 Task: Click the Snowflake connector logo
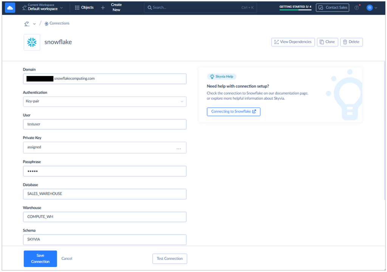(32, 42)
